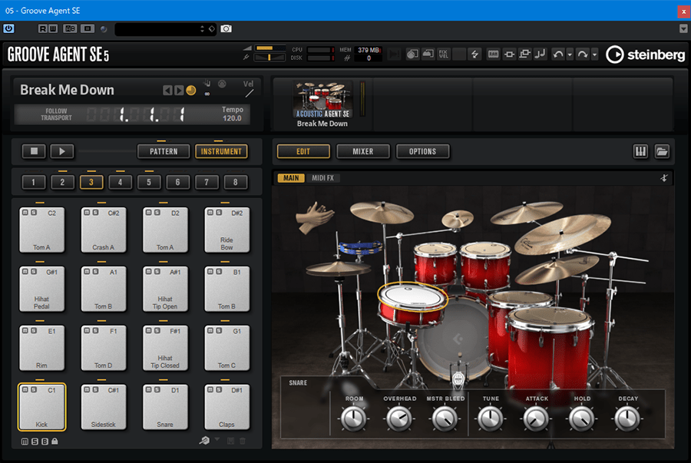Viewport: 691px width, 463px height.
Task: Click the RAM save icon in toolbar
Action: (x=493, y=55)
